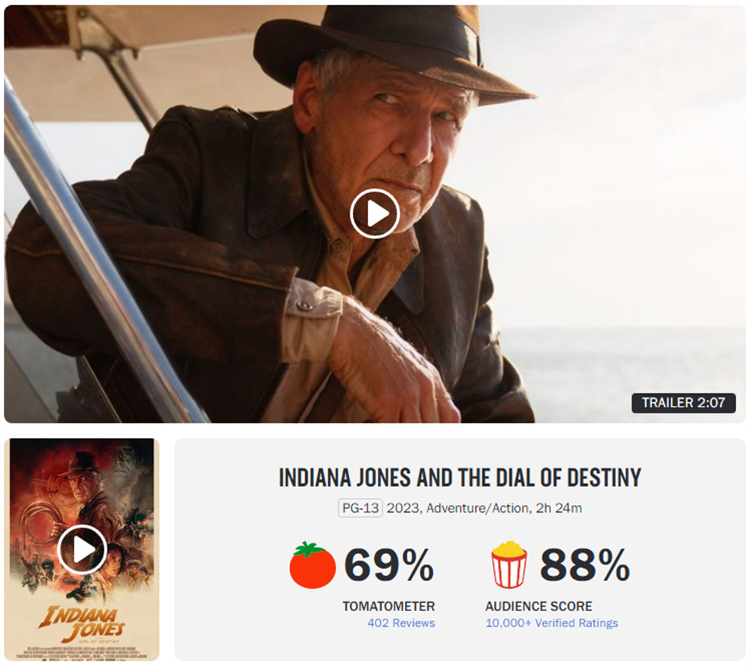Click the fine-print credits at the poster bottom
The height and width of the screenshot is (666, 751).
click(x=82, y=653)
